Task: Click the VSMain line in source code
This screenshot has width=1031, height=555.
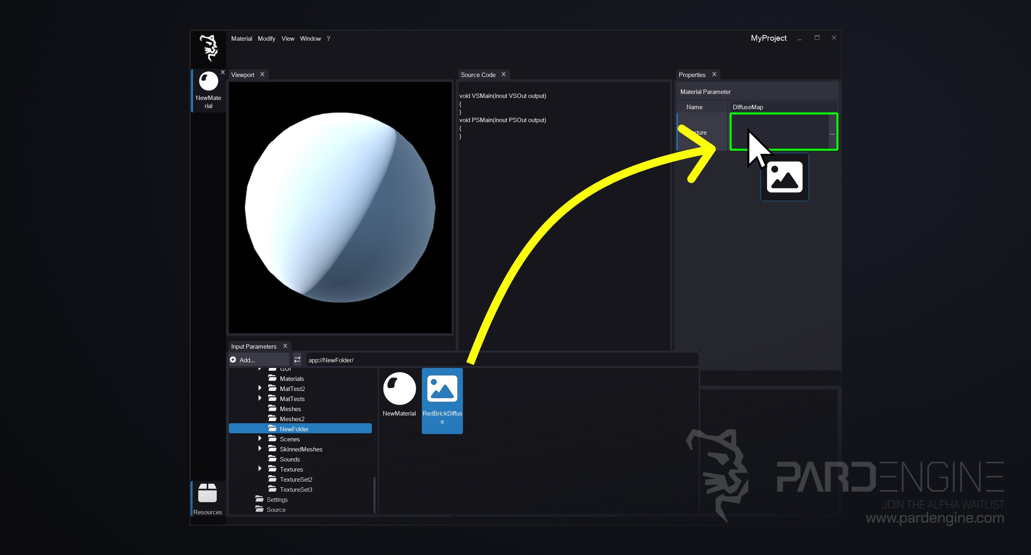Action: [502, 96]
